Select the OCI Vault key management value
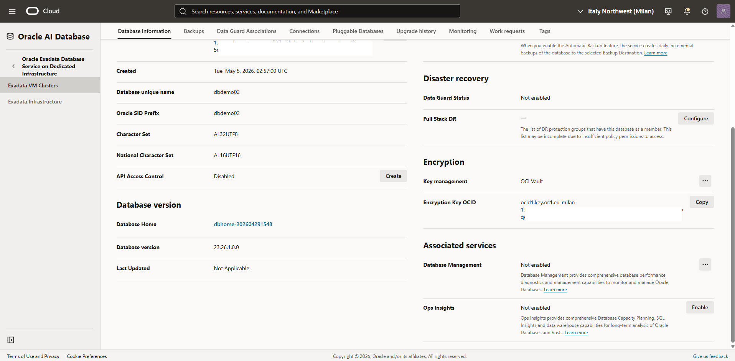The width and height of the screenshot is (735, 361). point(532,181)
